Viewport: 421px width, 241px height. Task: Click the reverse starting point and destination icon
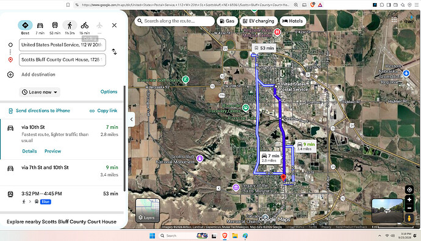114,52
